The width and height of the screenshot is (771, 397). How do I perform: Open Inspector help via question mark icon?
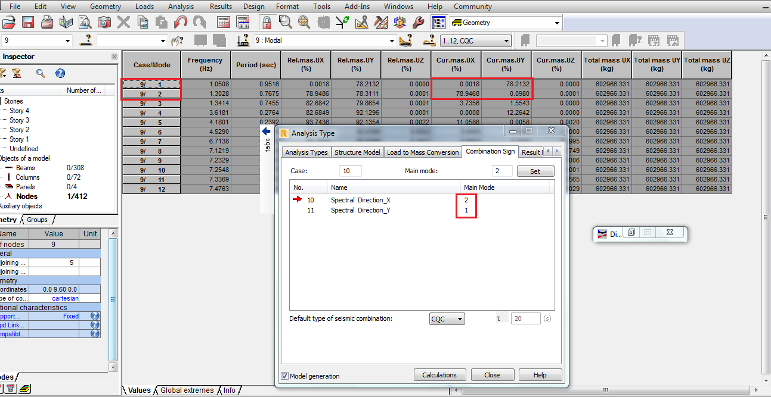click(x=60, y=73)
